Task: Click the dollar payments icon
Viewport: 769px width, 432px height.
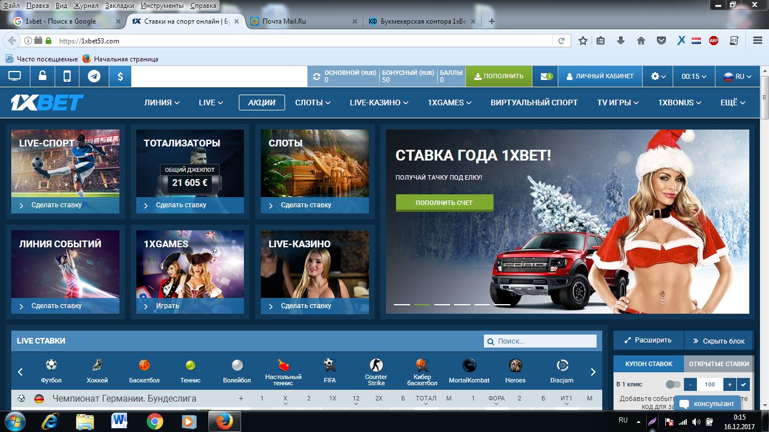Action: click(x=120, y=76)
